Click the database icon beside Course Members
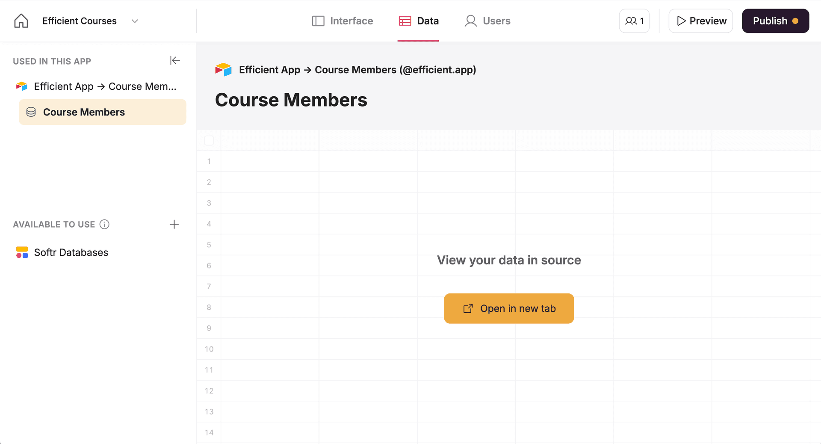This screenshot has height=444, width=821. click(x=31, y=112)
